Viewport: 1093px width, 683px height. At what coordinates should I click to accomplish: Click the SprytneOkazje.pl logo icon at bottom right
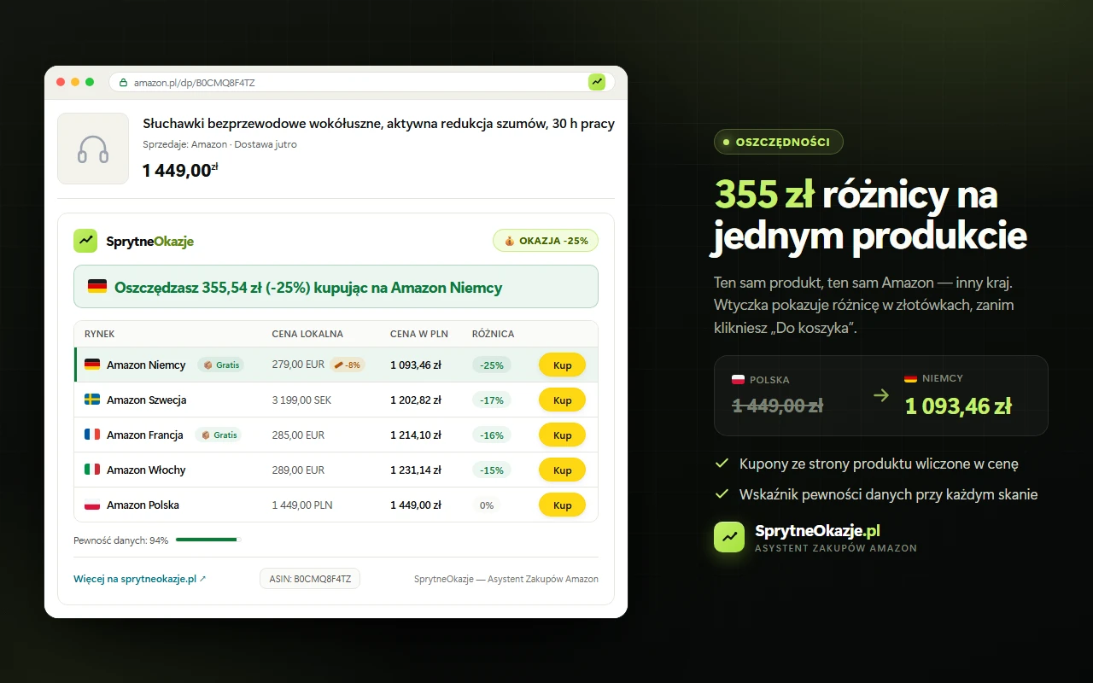729,537
